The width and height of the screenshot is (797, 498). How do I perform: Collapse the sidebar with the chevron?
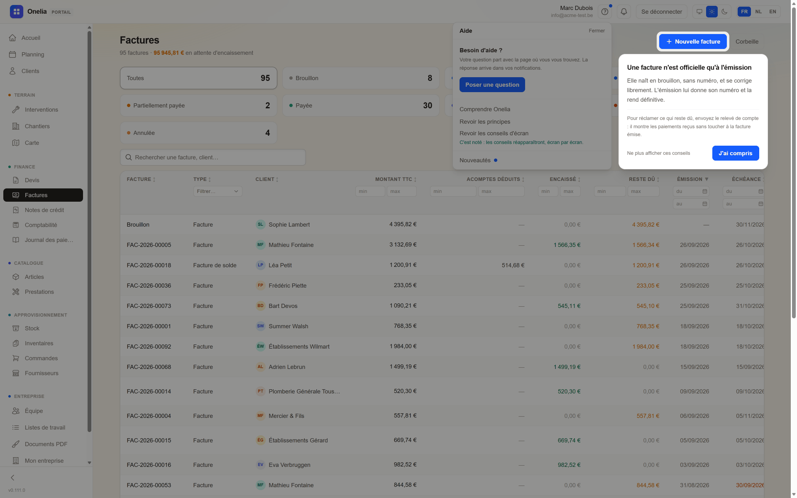12,478
